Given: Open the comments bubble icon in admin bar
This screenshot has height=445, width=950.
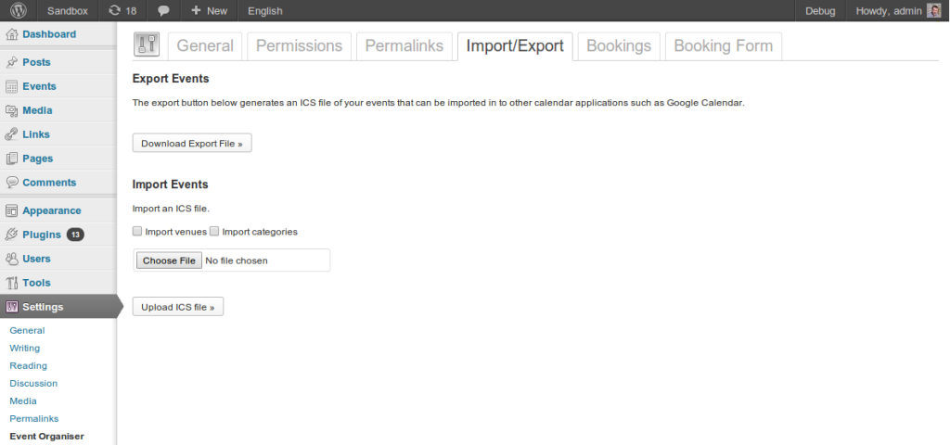Looking at the screenshot, I should [x=163, y=11].
